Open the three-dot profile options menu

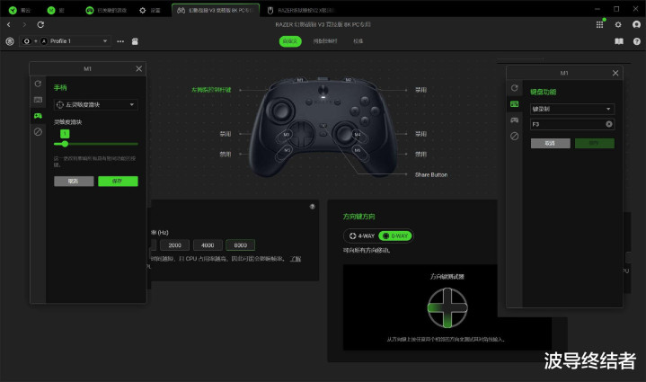120,41
